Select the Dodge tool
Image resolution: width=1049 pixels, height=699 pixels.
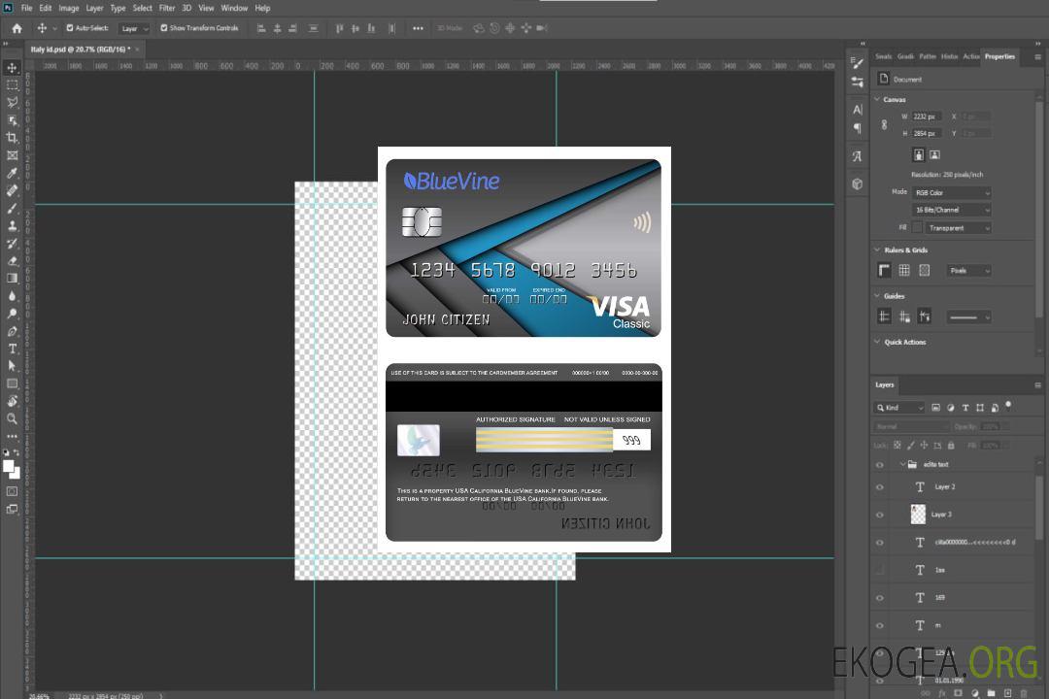12,313
